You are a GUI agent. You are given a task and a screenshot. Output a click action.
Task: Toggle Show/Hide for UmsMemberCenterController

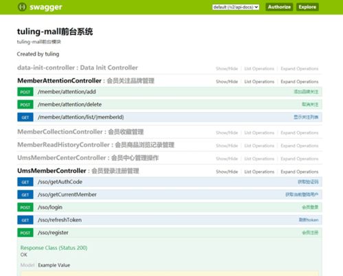coord(227,159)
